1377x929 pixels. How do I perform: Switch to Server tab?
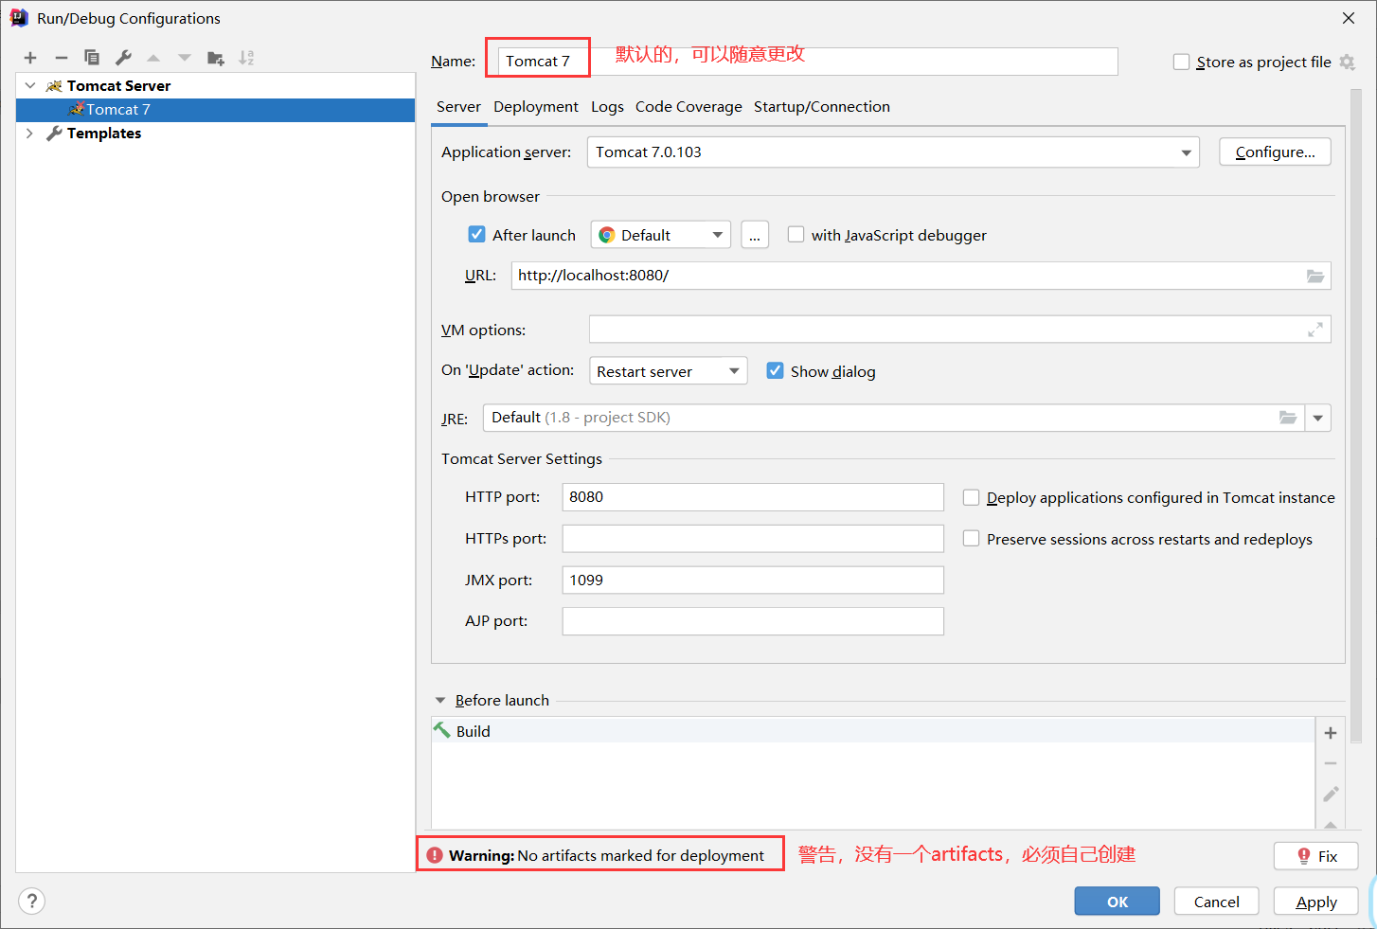[x=458, y=107]
